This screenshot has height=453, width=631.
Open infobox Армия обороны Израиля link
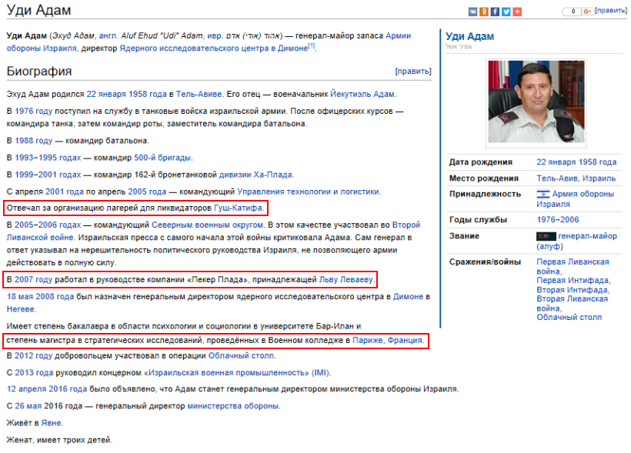pos(576,199)
